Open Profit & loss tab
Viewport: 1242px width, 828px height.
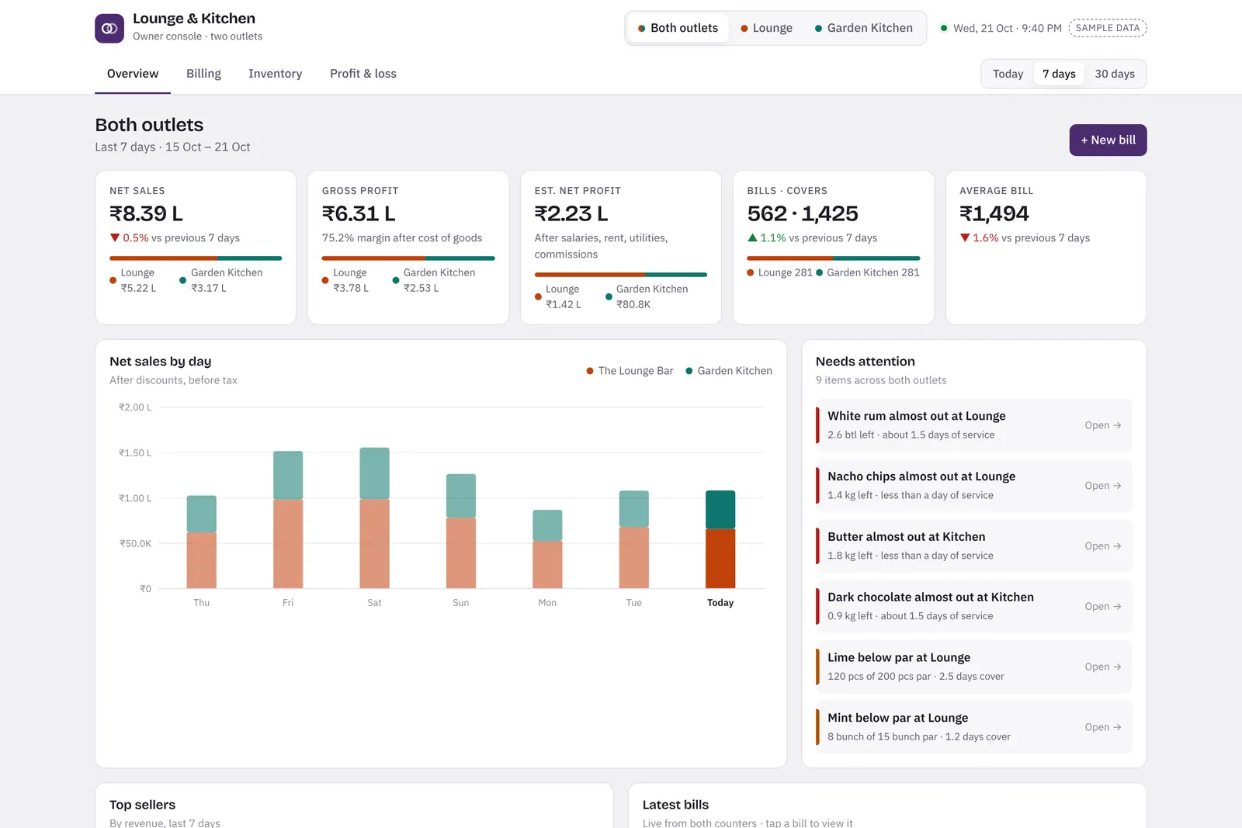coord(363,74)
